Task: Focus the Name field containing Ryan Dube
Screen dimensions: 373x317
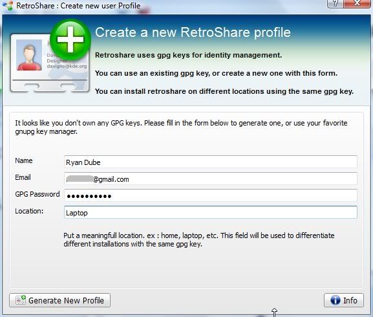Action: [211, 162]
